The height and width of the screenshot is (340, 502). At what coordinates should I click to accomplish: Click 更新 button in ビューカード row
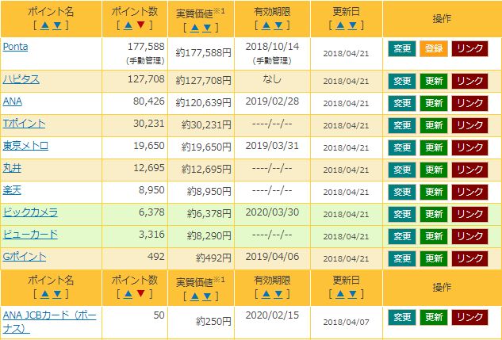click(434, 236)
